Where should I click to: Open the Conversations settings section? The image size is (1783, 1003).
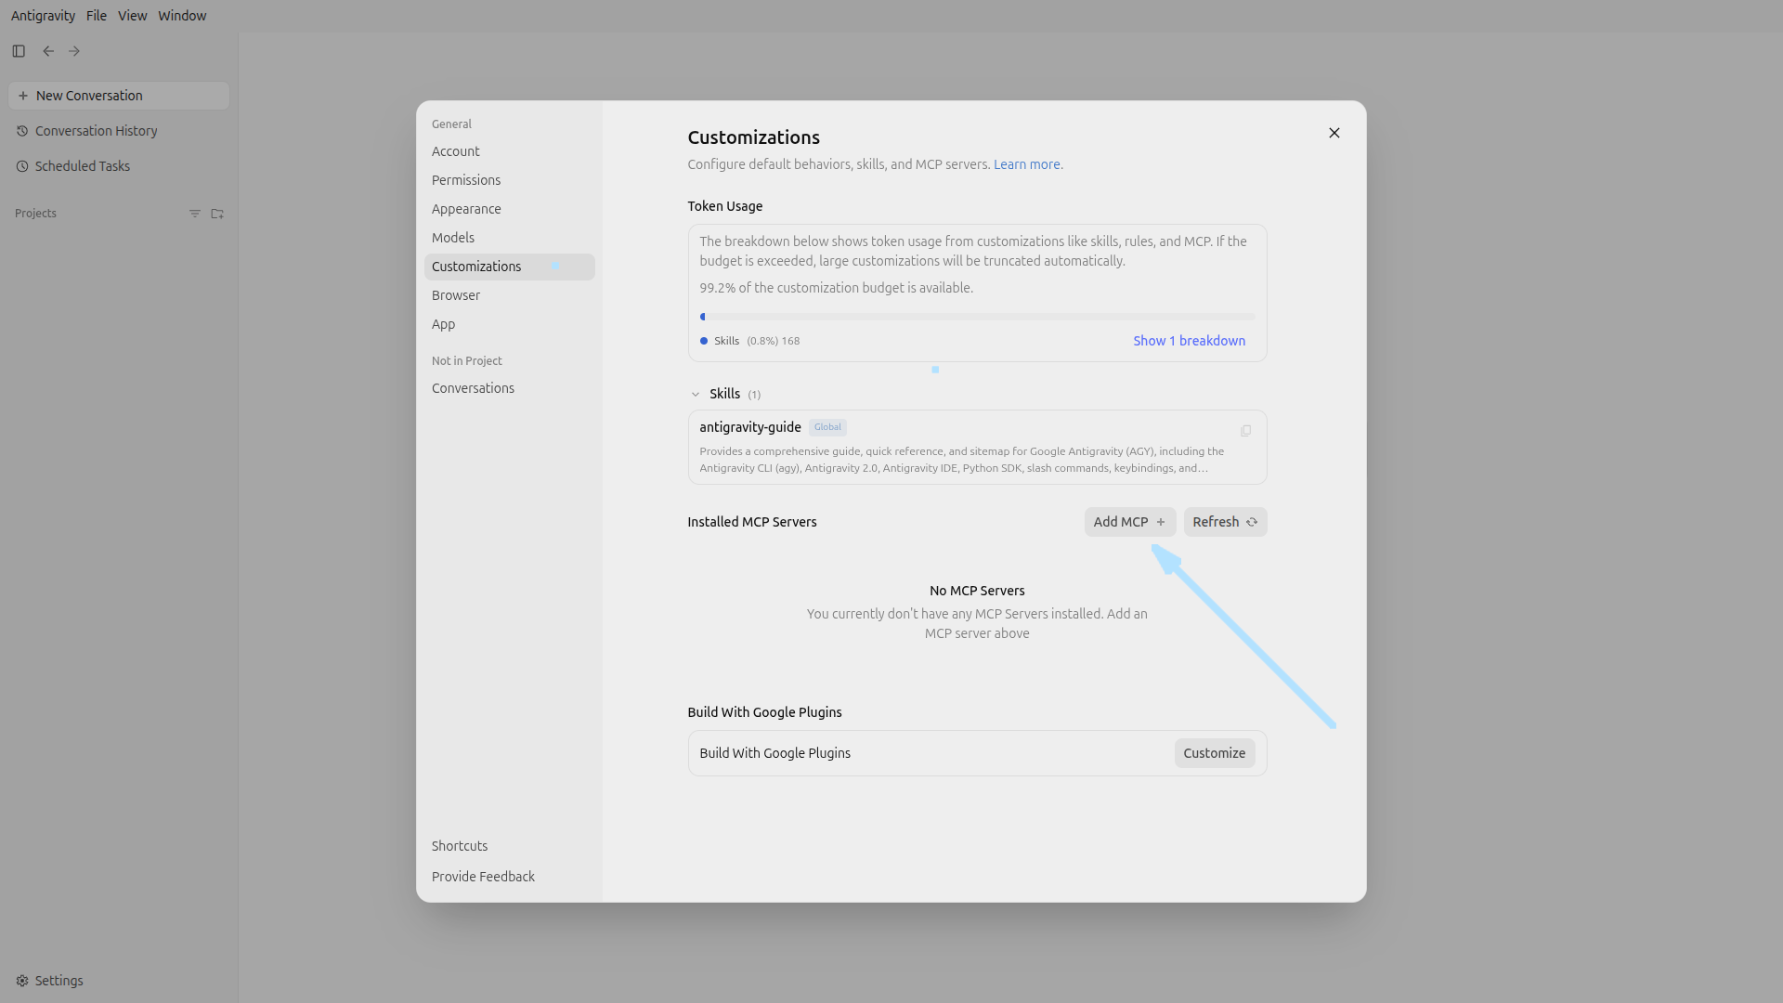point(509,388)
